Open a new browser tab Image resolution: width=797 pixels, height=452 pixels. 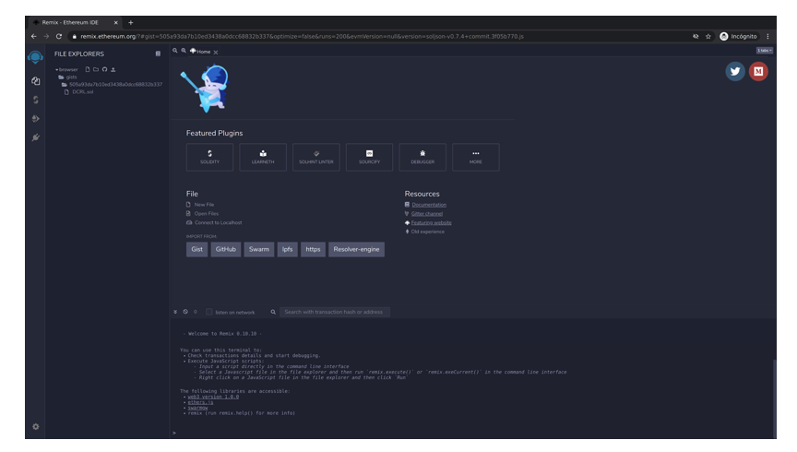tap(131, 22)
